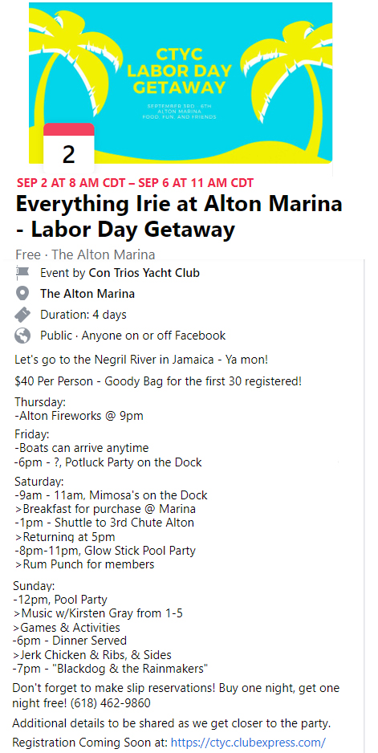The image size is (378, 753).
Task: Click the ticket icon beside Duration
Action: [22, 315]
